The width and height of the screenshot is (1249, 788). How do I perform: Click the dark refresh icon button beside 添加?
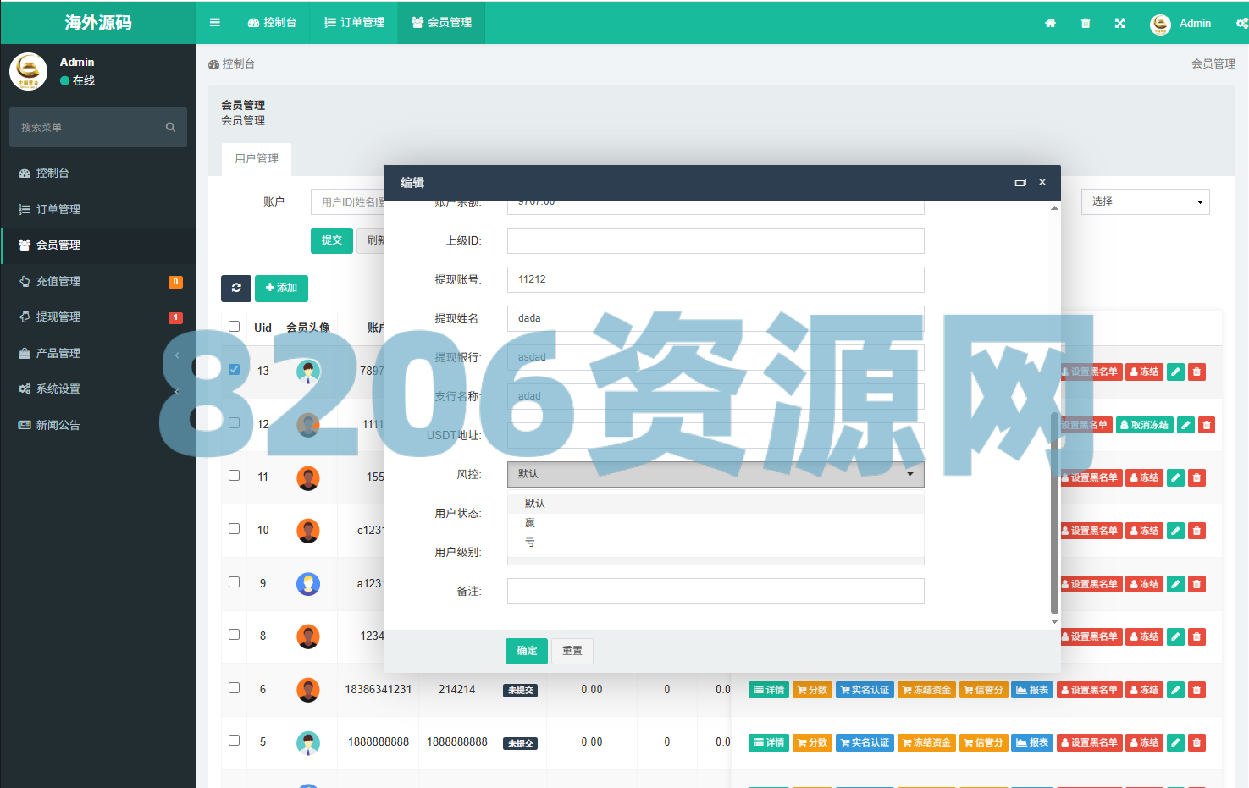pos(236,288)
